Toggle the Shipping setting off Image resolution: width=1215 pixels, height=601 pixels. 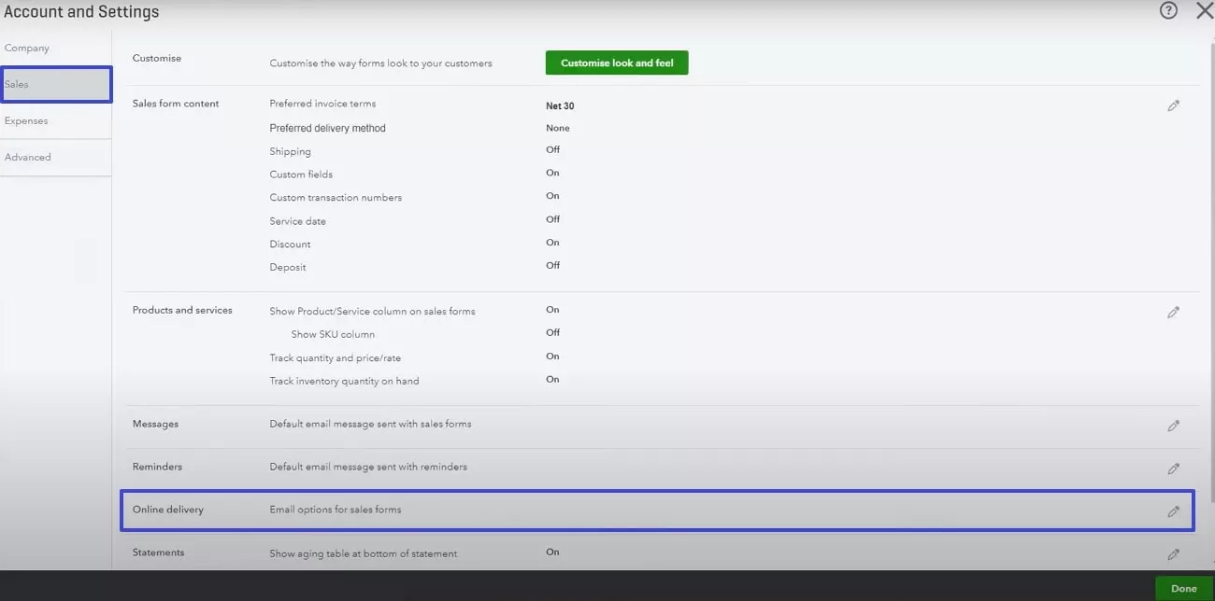click(552, 149)
